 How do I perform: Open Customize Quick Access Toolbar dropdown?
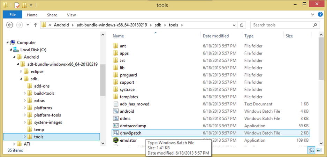[x=31, y=6]
